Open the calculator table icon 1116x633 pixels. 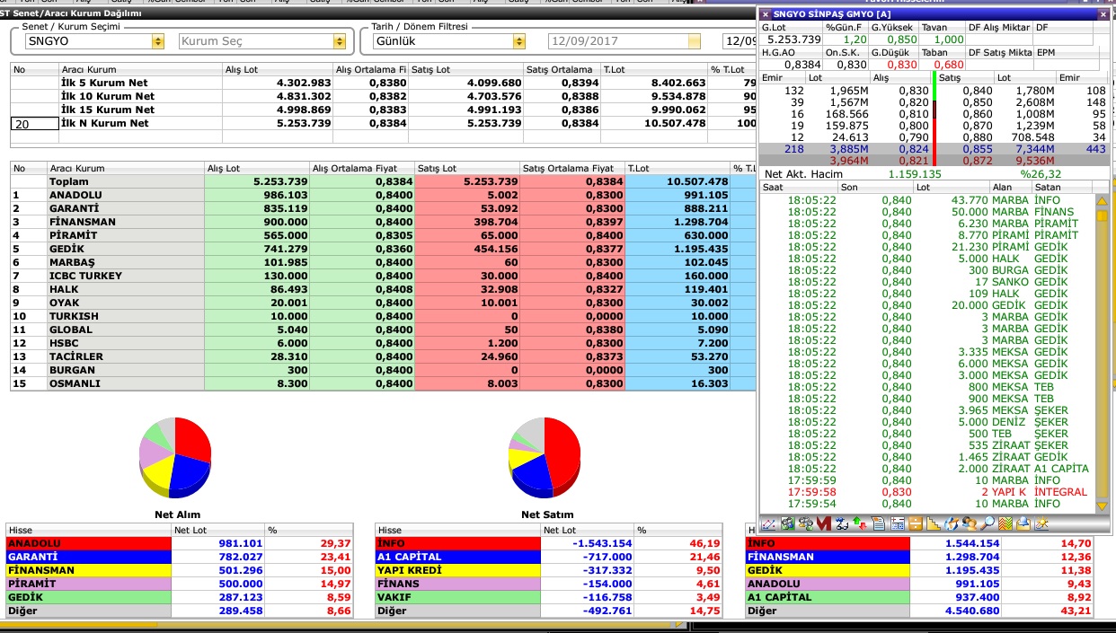898,523
